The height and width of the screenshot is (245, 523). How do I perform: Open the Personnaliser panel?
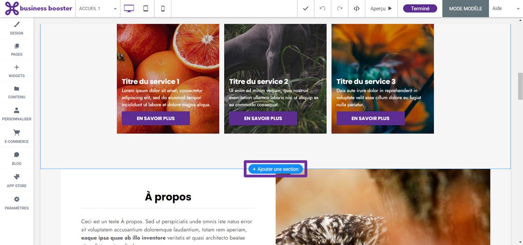tap(17, 114)
